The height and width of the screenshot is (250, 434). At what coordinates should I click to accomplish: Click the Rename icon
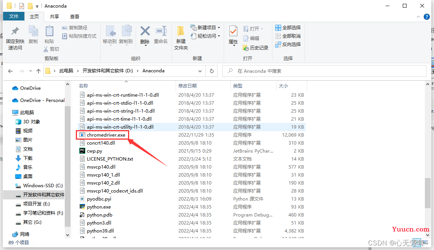pyautogui.click(x=161, y=31)
